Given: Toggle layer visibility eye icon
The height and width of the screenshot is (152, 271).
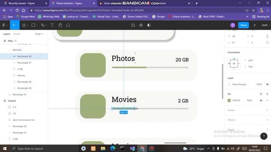Looking at the screenshot, I should point(267,84).
